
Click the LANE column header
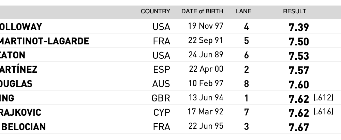pyautogui.click(x=243, y=11)
